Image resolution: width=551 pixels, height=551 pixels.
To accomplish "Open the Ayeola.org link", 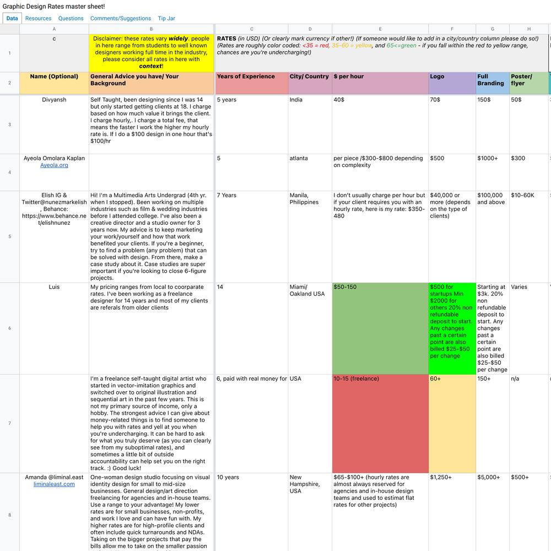I will click(x=54, y=165).
